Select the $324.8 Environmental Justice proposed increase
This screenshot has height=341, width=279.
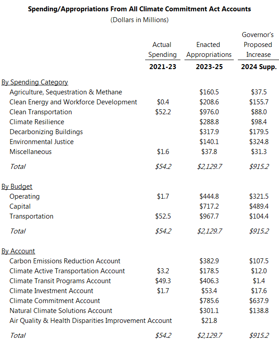259,142
